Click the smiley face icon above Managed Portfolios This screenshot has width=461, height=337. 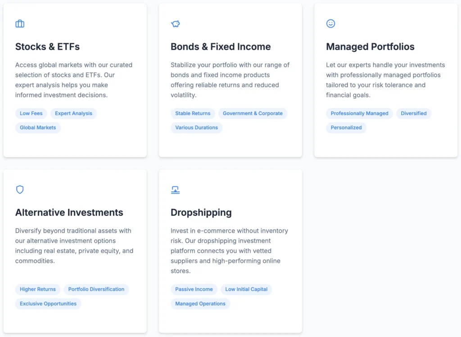coord(330,24)
